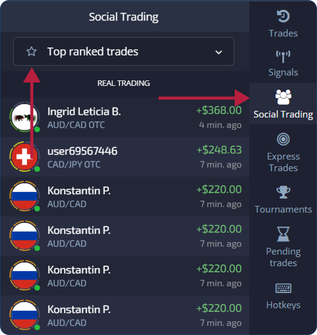Select the +$368.00 AUD/CAD OTC trade
The image size is (317, 335).
coord(125,117)
